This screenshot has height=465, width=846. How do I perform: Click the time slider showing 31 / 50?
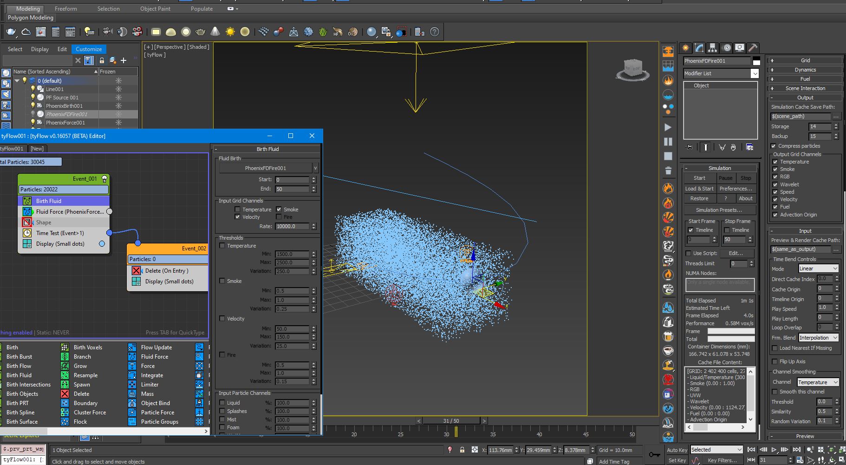[x=451, y=421]
